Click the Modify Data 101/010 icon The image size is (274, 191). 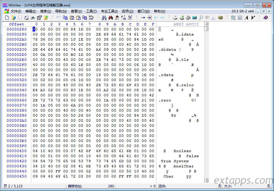91,18
